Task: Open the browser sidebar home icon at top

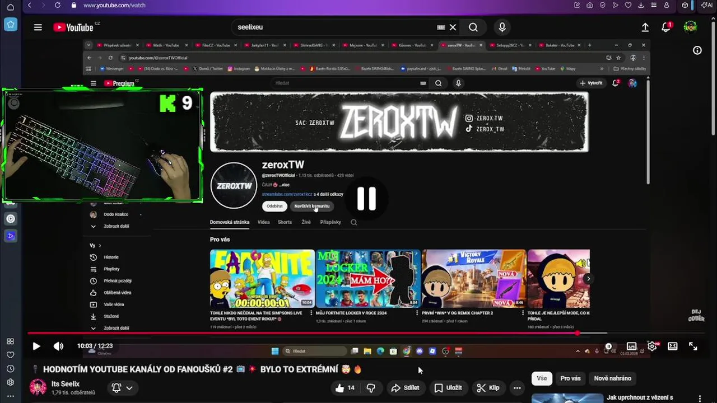Action: pos(11,7)
